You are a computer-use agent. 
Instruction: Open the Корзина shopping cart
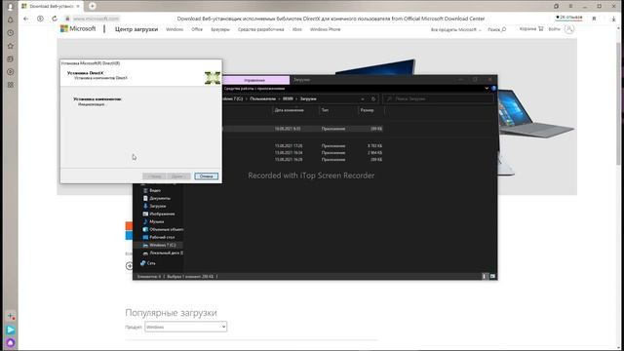pyautogui.click(x=531, y=28)
